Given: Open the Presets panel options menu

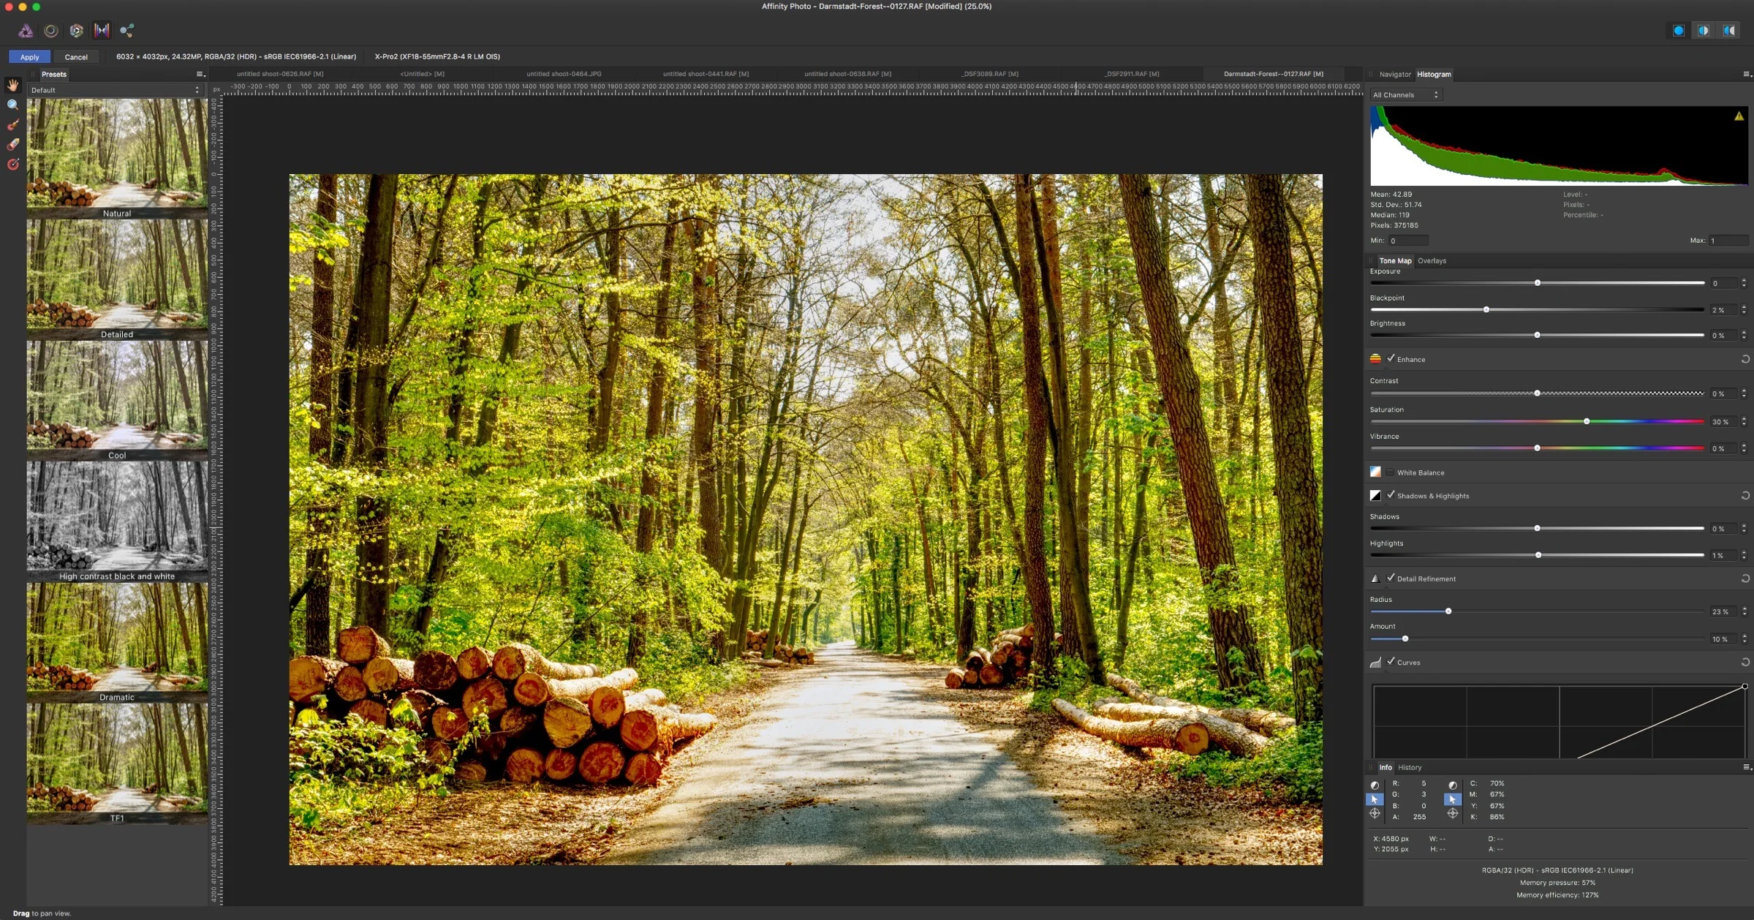Looking at the screenshot, I should pos(200,74).
